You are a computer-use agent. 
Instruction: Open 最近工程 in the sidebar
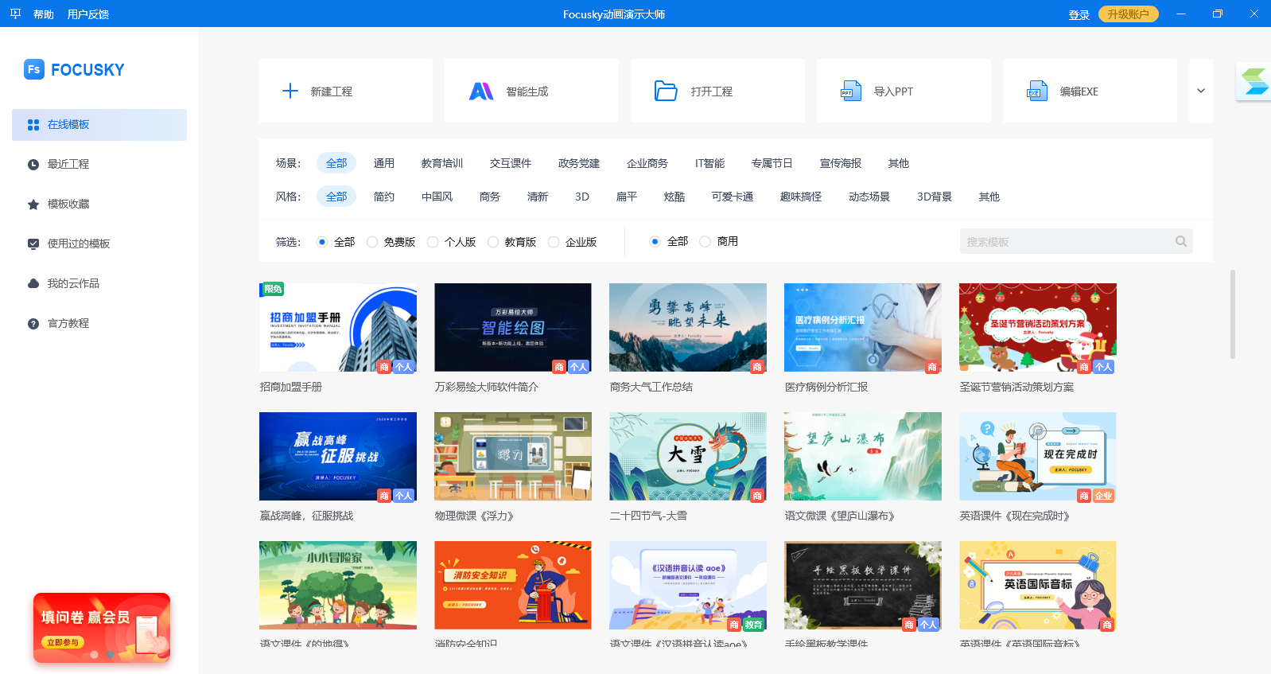99,165
